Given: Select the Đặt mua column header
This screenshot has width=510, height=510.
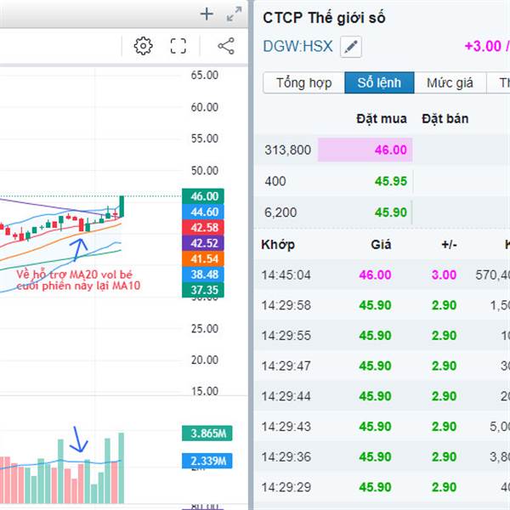Looking at the screenshot, I should (381, 119).
